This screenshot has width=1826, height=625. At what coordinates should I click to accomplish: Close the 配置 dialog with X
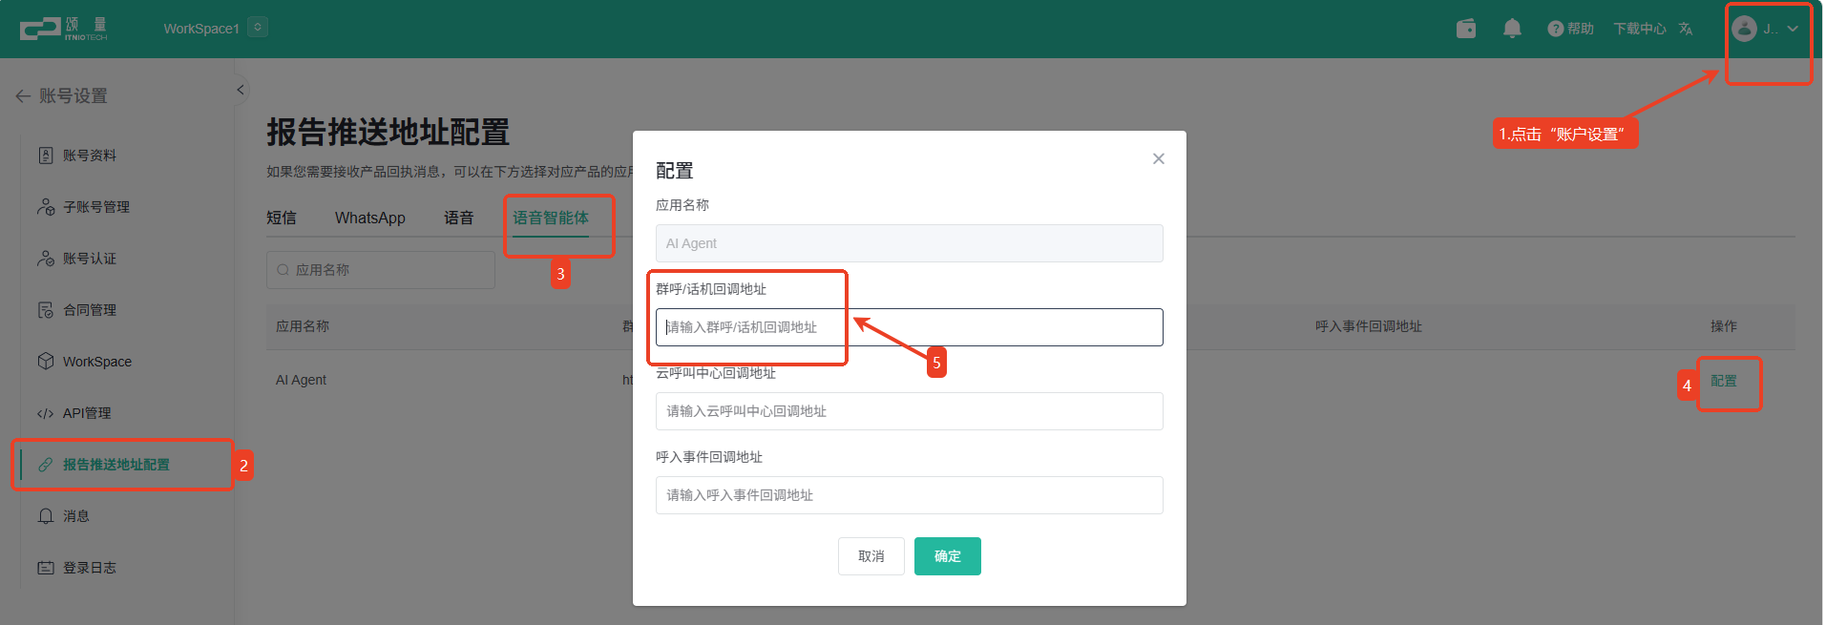click(1159, 158)
